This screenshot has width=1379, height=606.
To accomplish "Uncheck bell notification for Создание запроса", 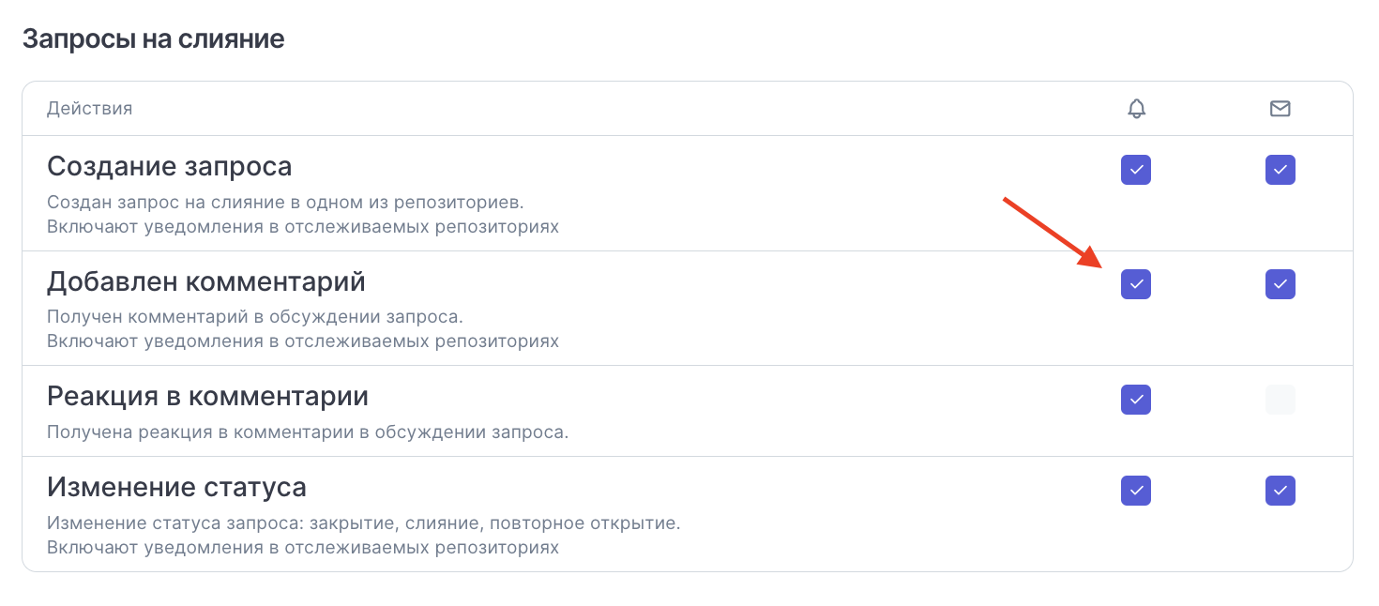I will coord(1136,170).
